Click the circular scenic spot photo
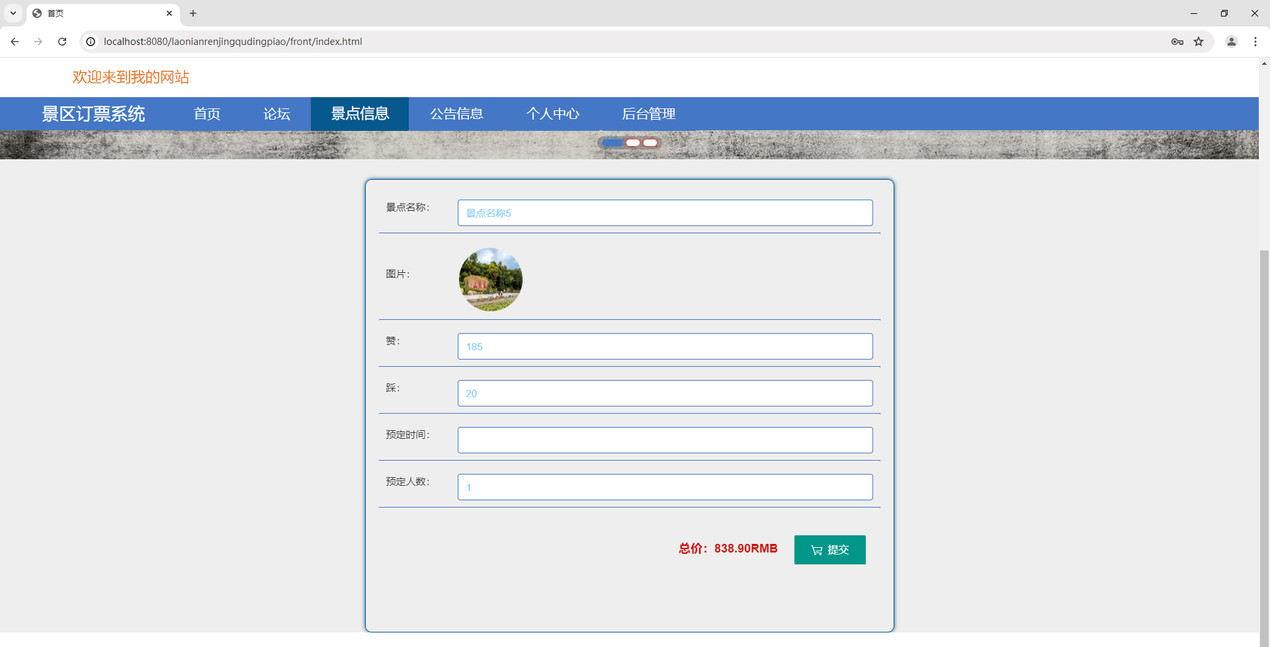The image size is (1270, 647). (491, 280)
